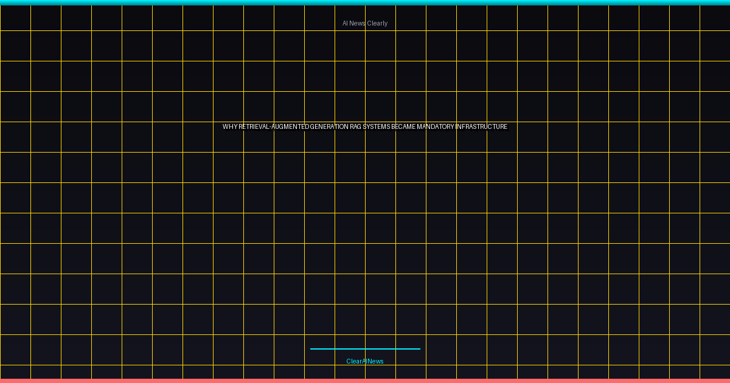Click the cyan bar at top edge
730x383 pixels.
365,2
